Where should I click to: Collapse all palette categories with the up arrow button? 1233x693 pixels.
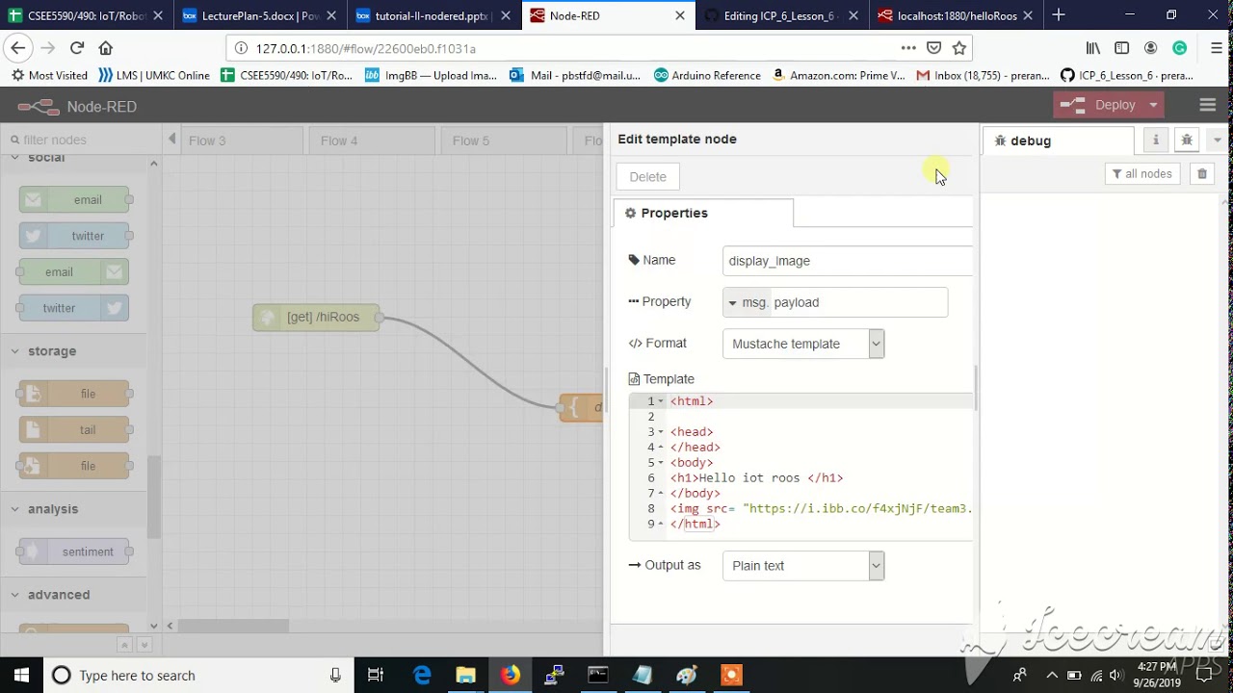(123, 645)
